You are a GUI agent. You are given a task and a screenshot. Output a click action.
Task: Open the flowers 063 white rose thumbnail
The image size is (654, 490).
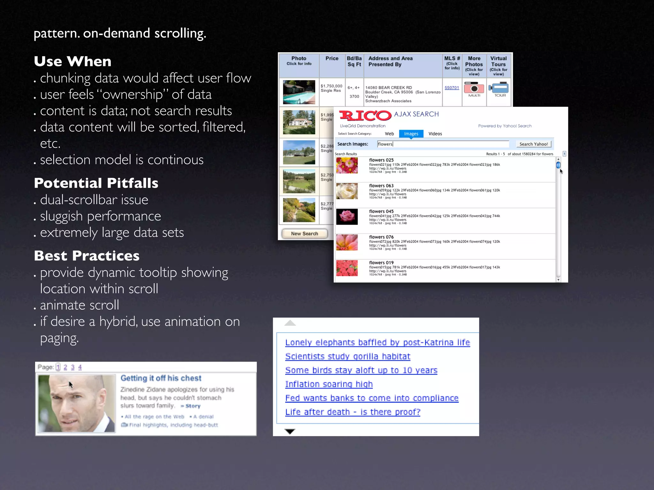(347, 191)
